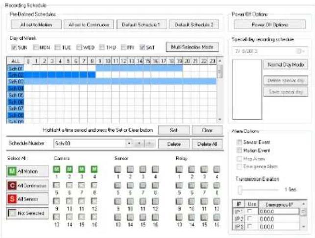Select Sensor 16 icon
Screen dimensions: 315x238
155,217
